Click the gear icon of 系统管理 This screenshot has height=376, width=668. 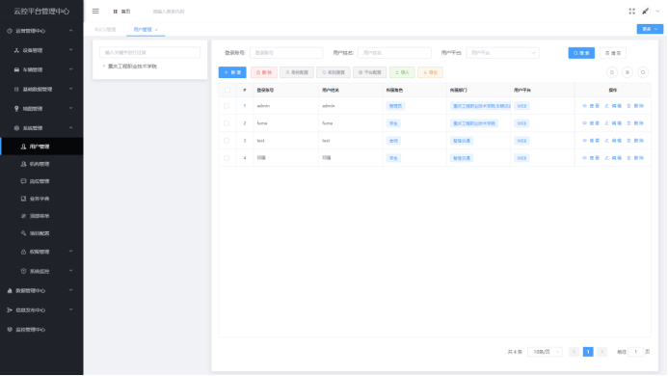point(16,128)
